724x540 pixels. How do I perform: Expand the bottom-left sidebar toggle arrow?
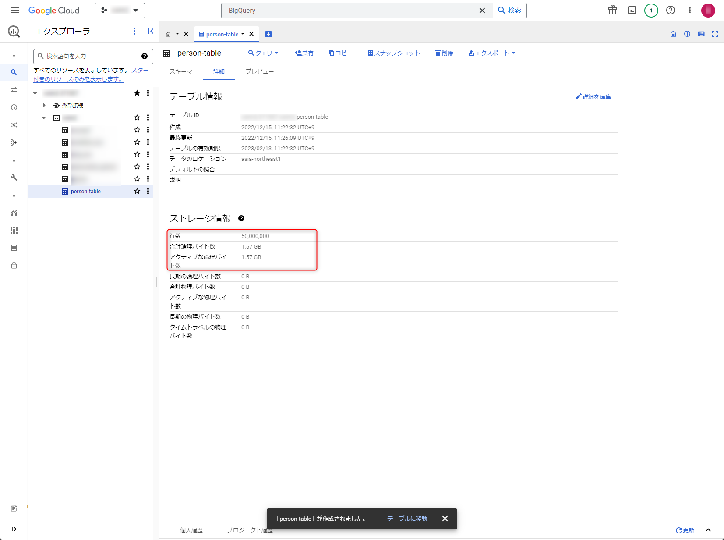point(14,529)
